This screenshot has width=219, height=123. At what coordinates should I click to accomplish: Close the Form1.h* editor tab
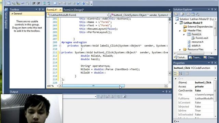click(x=60, y=10)
